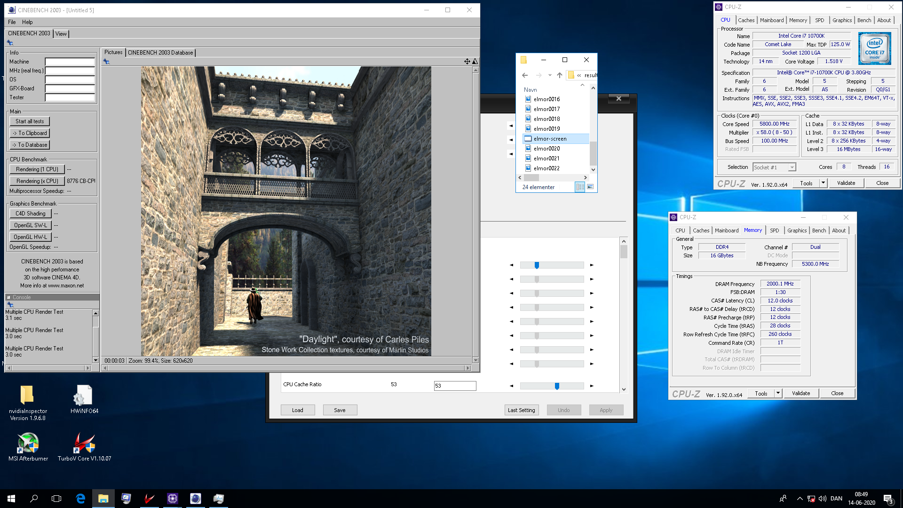Image resolution: width=903 pixels, height=508 pixels.
Task: Open Help menu in CINEBENCH
Action: (27, 22)
